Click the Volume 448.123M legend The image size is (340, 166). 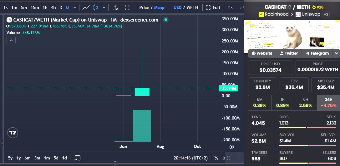23,33
